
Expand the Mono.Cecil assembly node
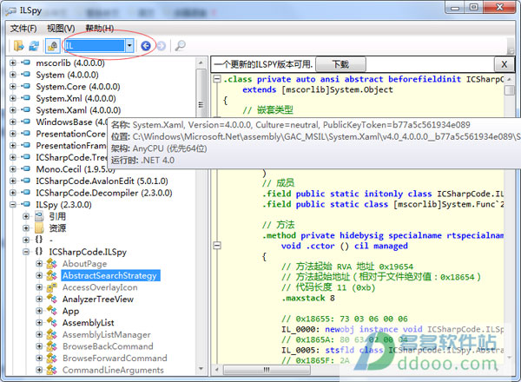(13, 169)
